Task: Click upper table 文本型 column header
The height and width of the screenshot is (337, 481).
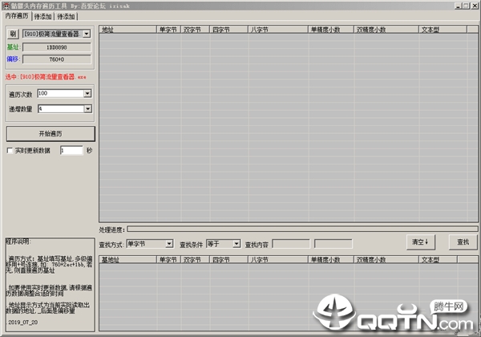Action: [443, 30]
